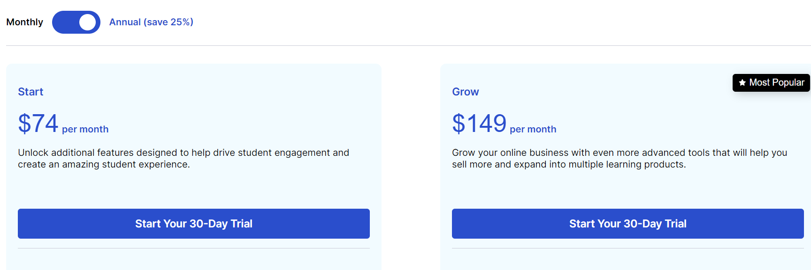Click the divider under the Grow plan button
Screen dimensions: 811x270
pos(627,248)
